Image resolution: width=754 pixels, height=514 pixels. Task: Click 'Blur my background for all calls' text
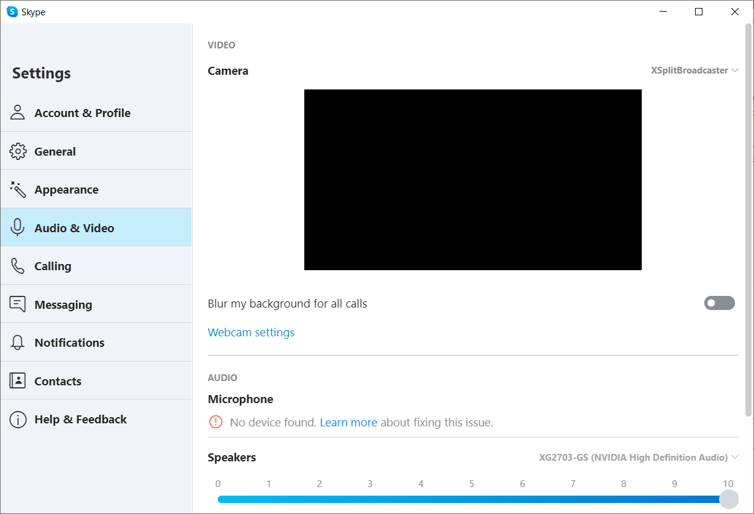(288, 304)
